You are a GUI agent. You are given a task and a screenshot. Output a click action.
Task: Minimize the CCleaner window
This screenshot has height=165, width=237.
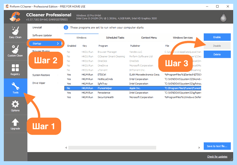coord(207,6)
